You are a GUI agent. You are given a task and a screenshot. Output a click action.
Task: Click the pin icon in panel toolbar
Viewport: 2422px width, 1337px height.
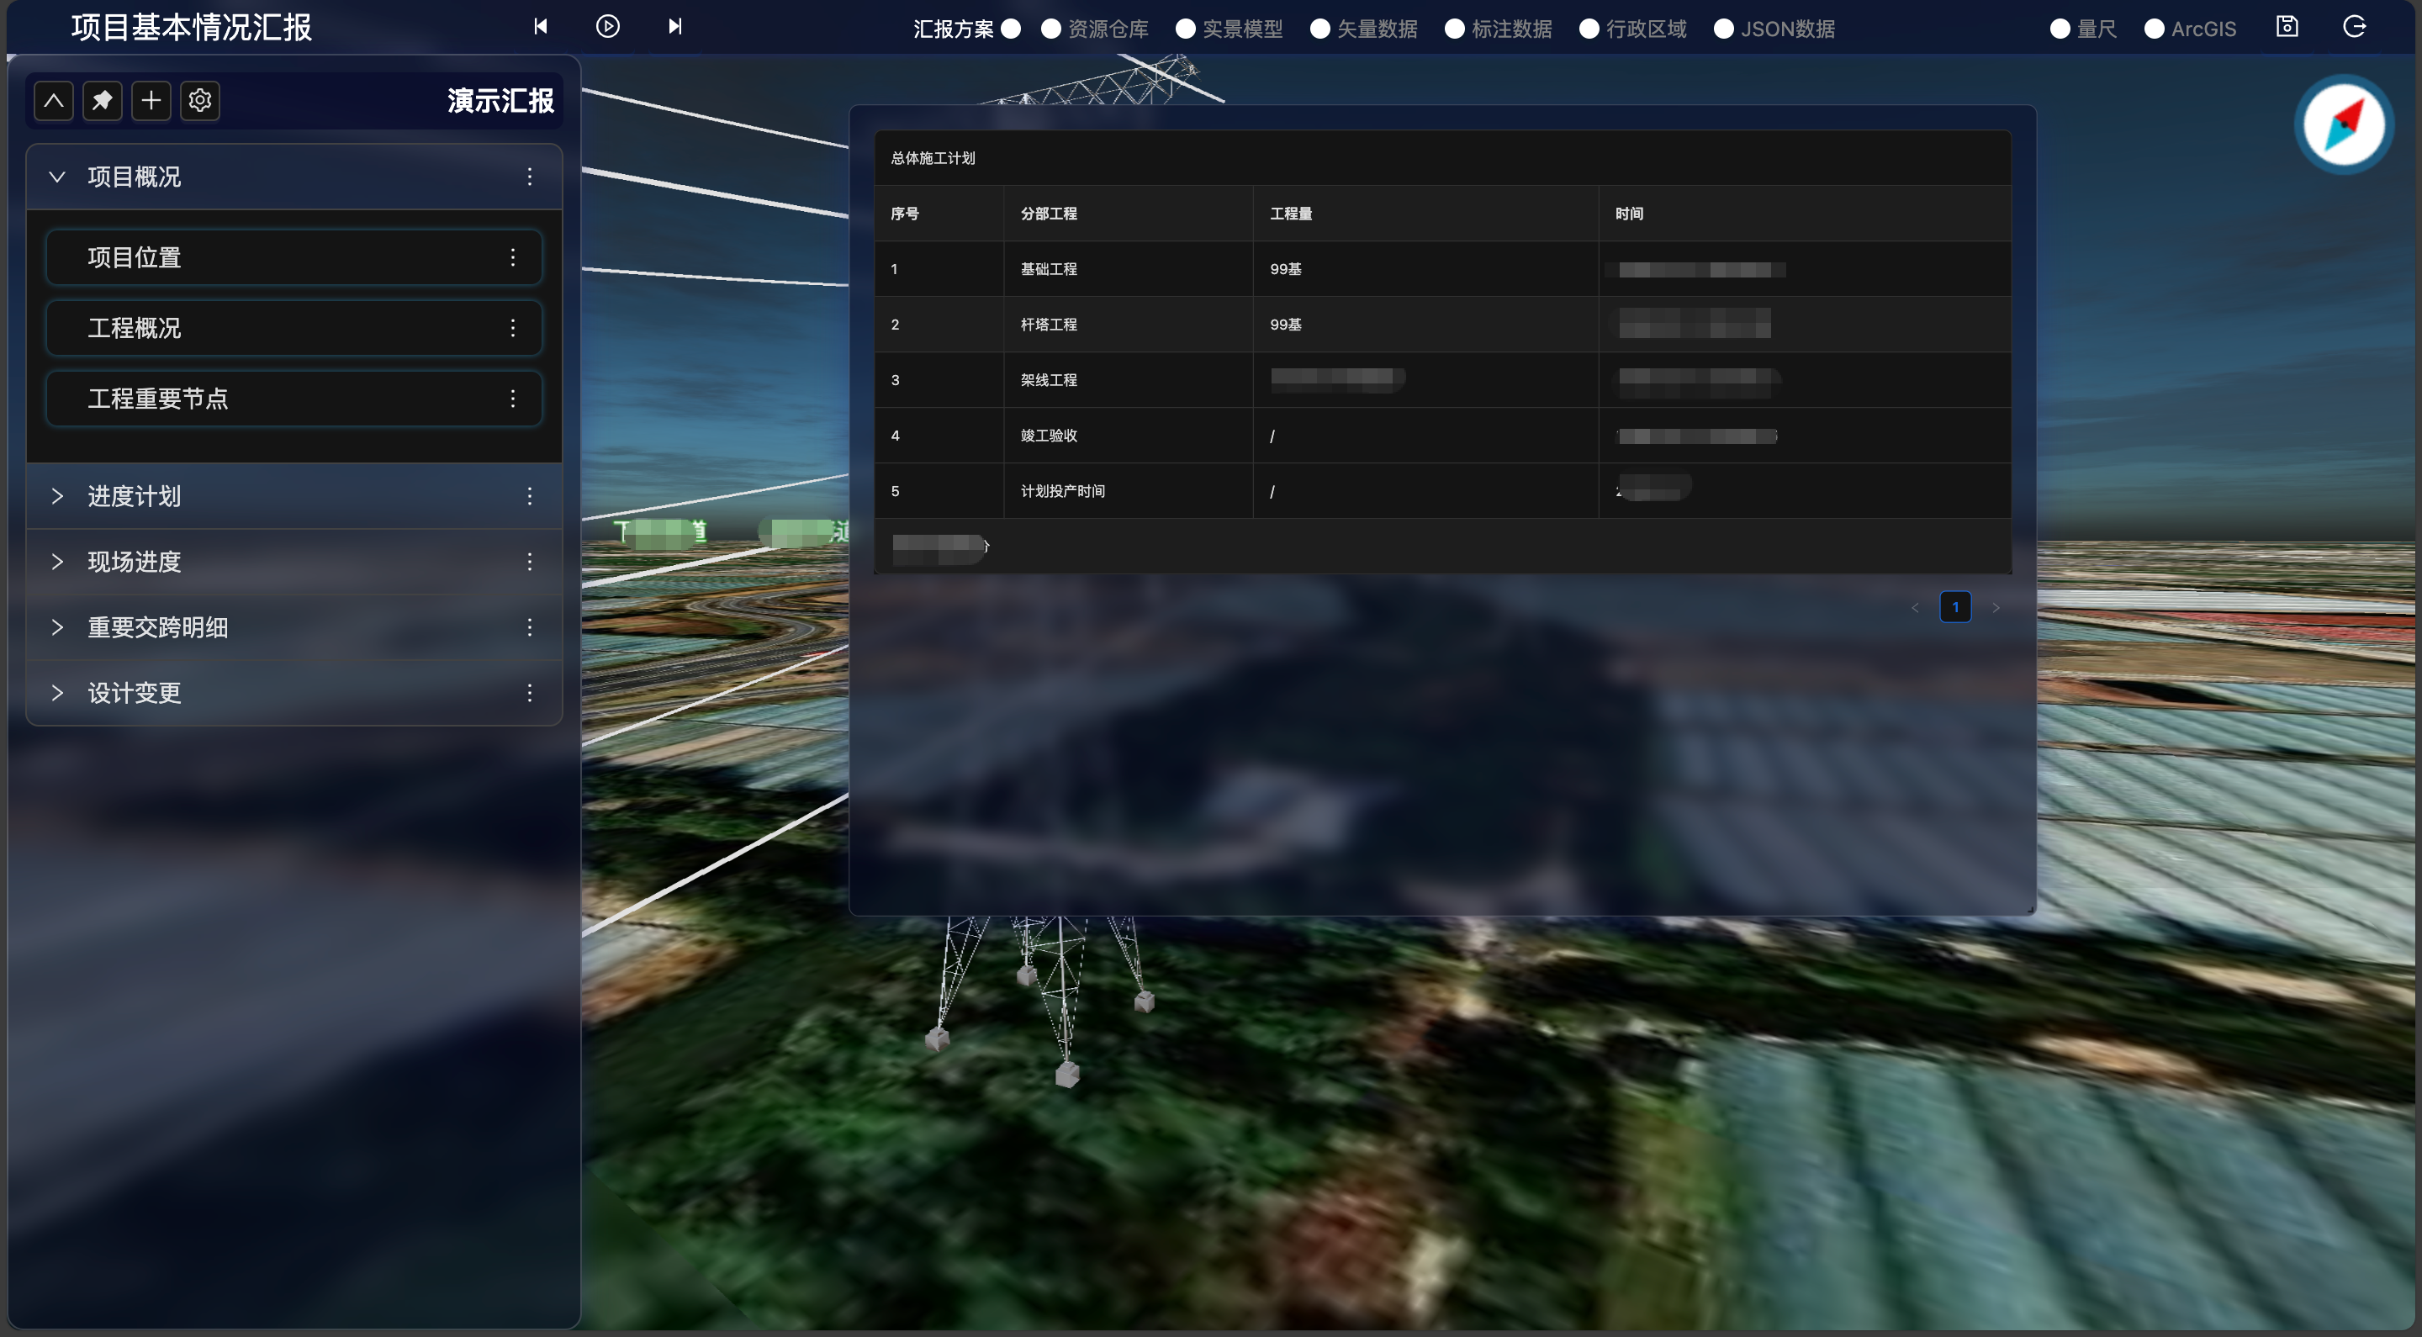103,101
